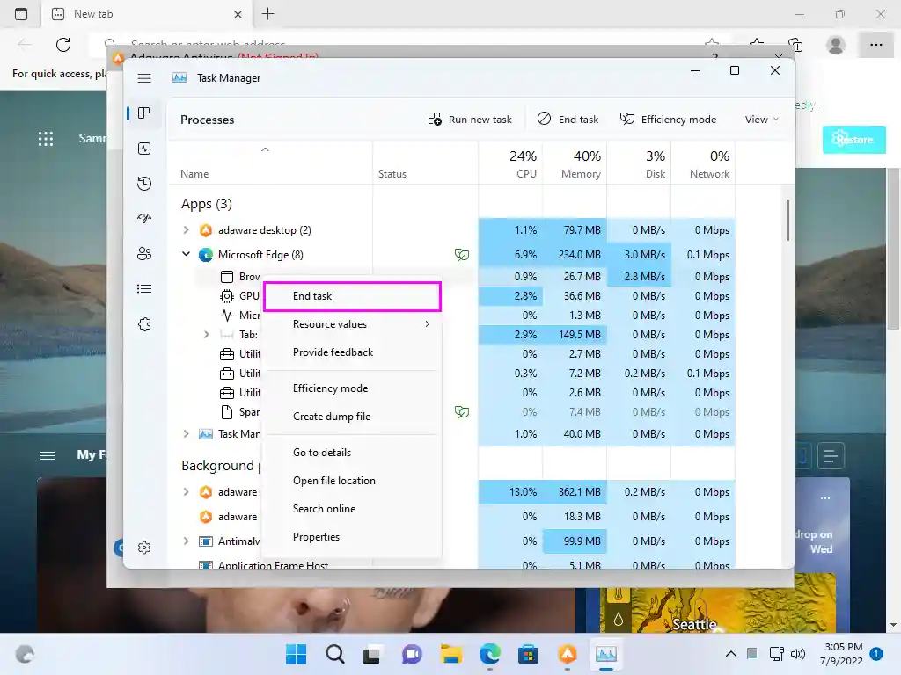The height and width of the screenshot is (675, 901).
Task: Expand Antimalware background process row
Action: click(x=186, y=541)
